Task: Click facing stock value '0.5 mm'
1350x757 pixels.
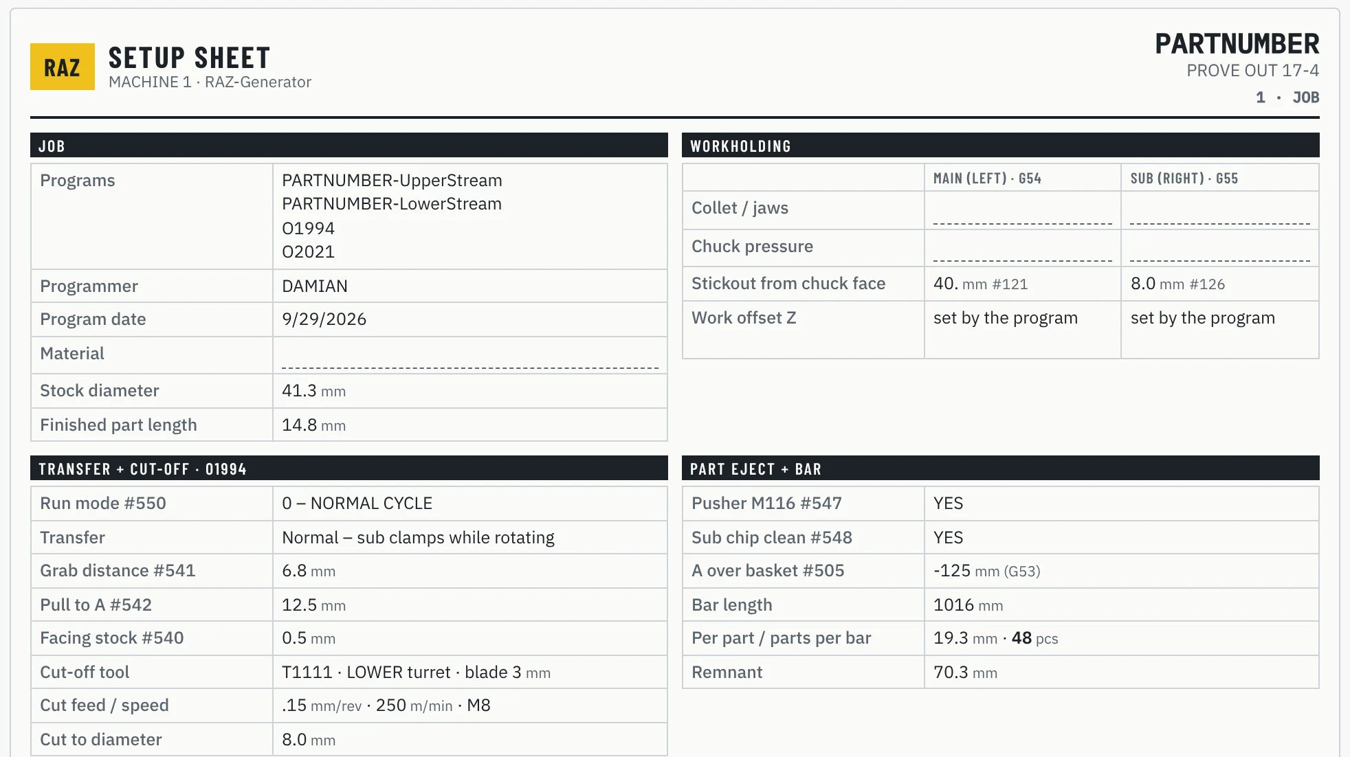Action: point(309,638)
